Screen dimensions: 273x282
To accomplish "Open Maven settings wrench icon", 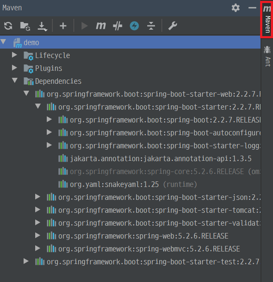I will point(173,26).
